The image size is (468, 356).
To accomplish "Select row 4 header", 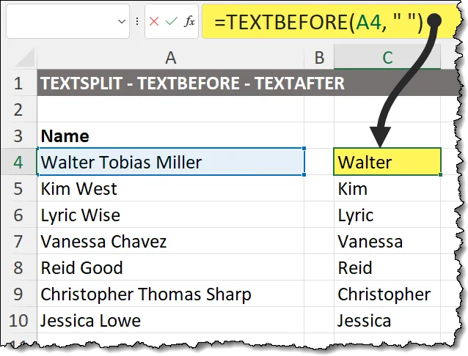I will [19, 162].
